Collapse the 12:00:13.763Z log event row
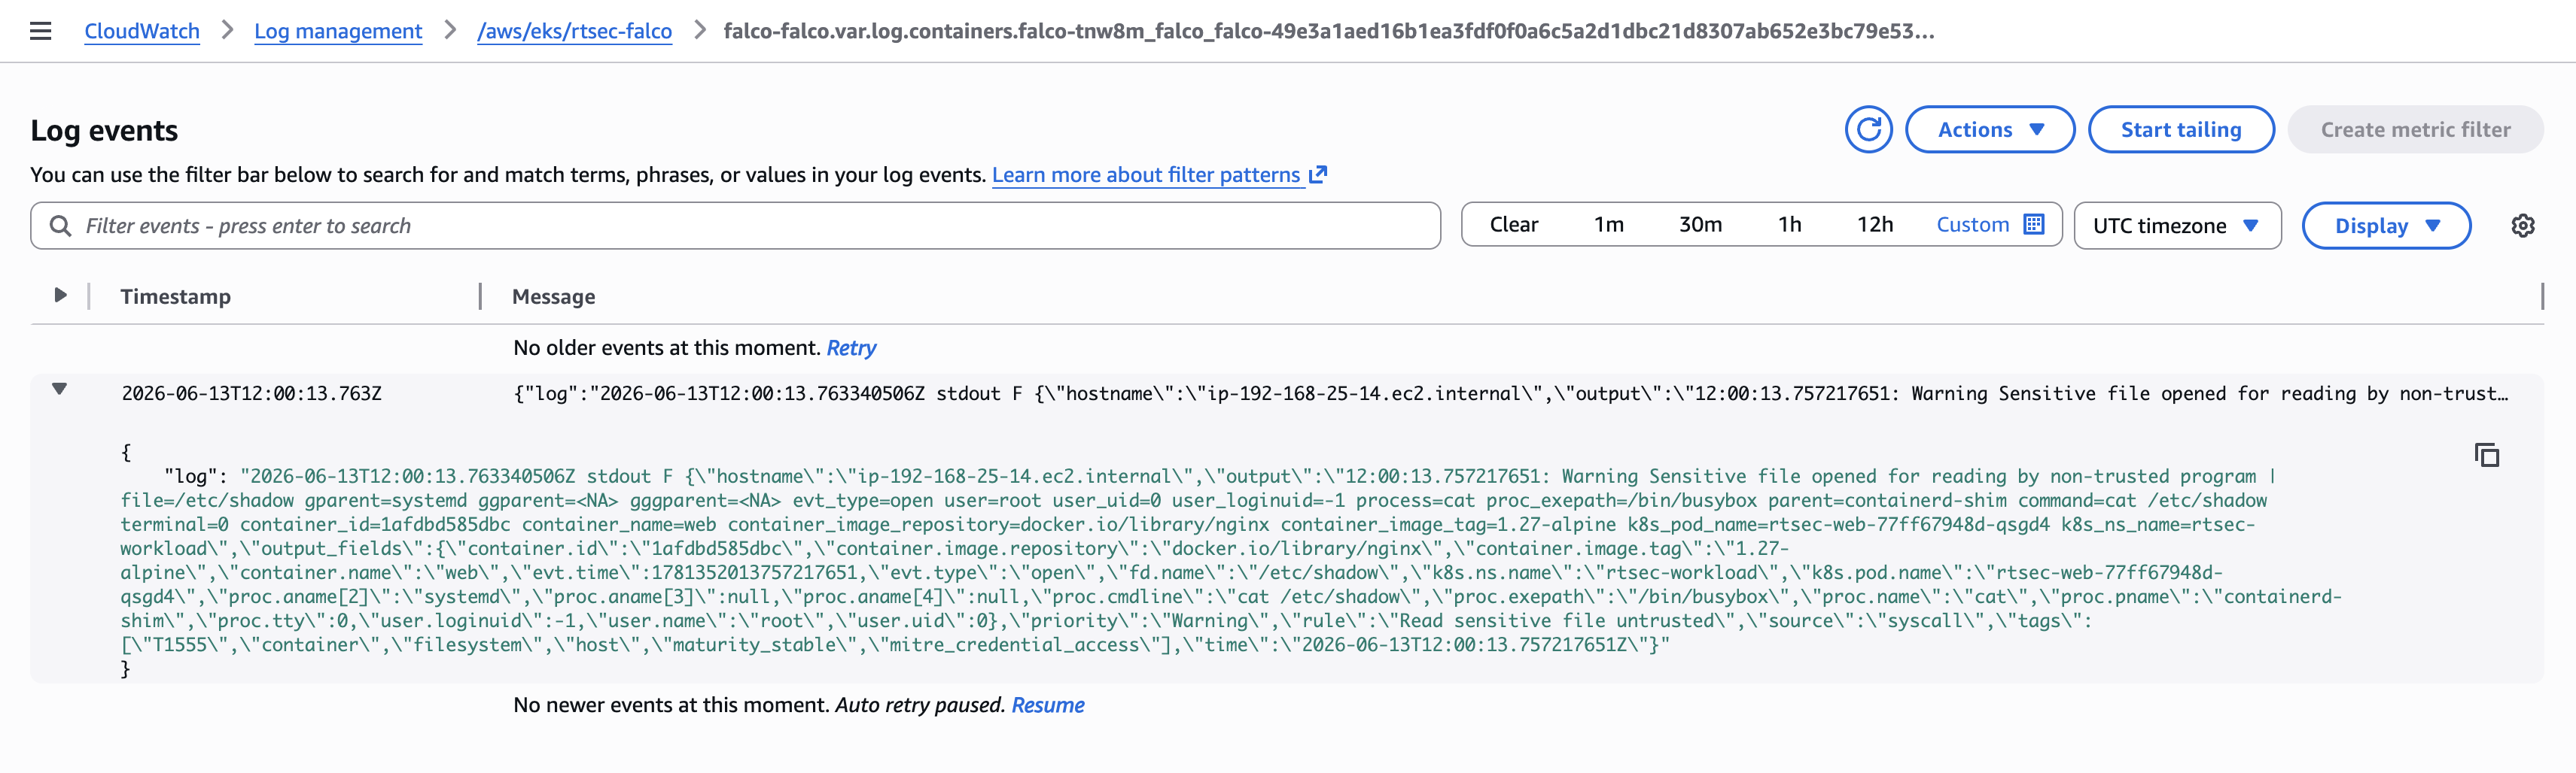The height and width of the screenshot is (773, 2576). [60, 390]
